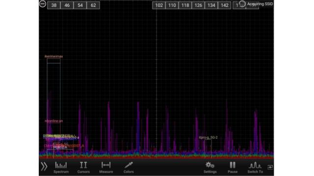
Task: Select the ikenniwimax network label
Action: (x=53, y=57)
